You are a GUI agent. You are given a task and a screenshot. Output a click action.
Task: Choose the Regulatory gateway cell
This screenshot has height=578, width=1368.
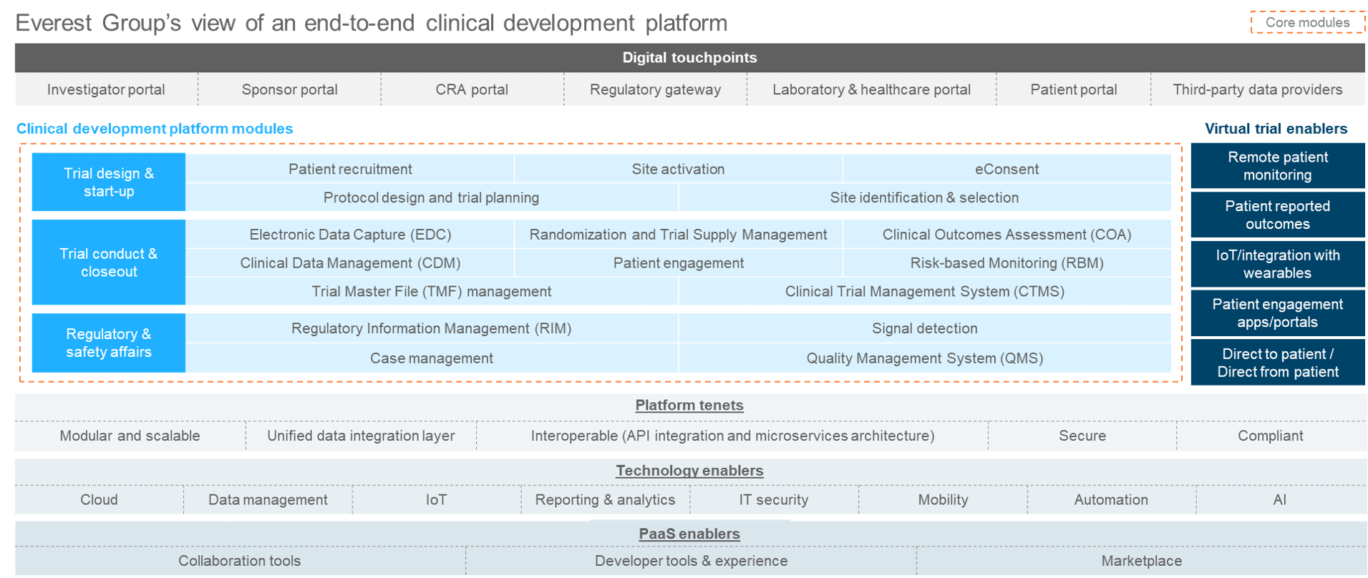[x=655, y=89]
